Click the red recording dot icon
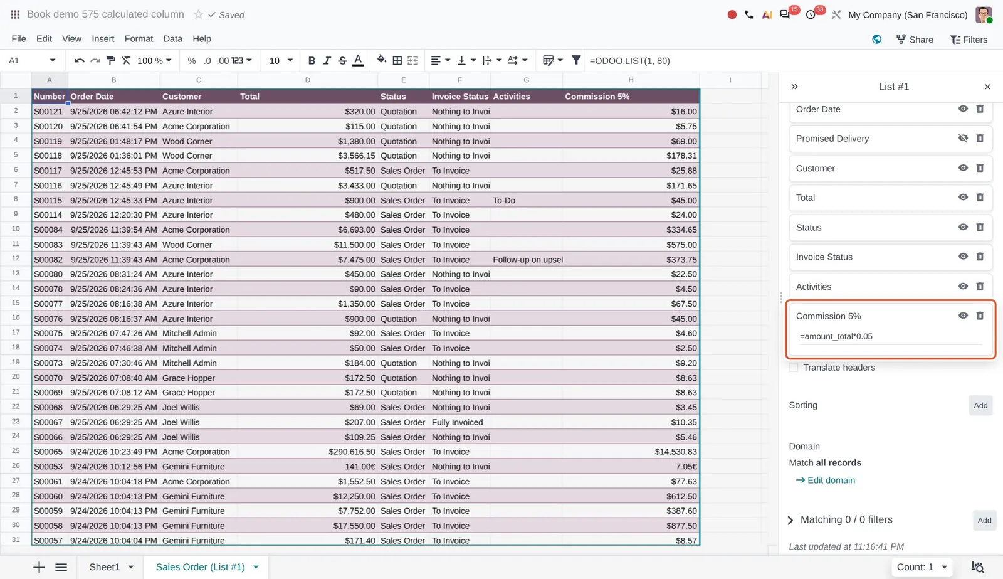The image size is (1003, 579). [732, 14]
